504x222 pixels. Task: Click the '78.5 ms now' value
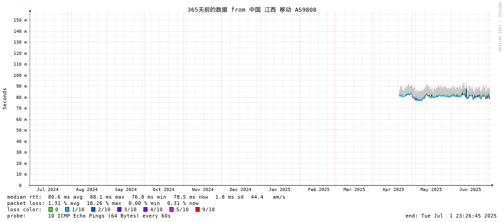click(191, 197)
